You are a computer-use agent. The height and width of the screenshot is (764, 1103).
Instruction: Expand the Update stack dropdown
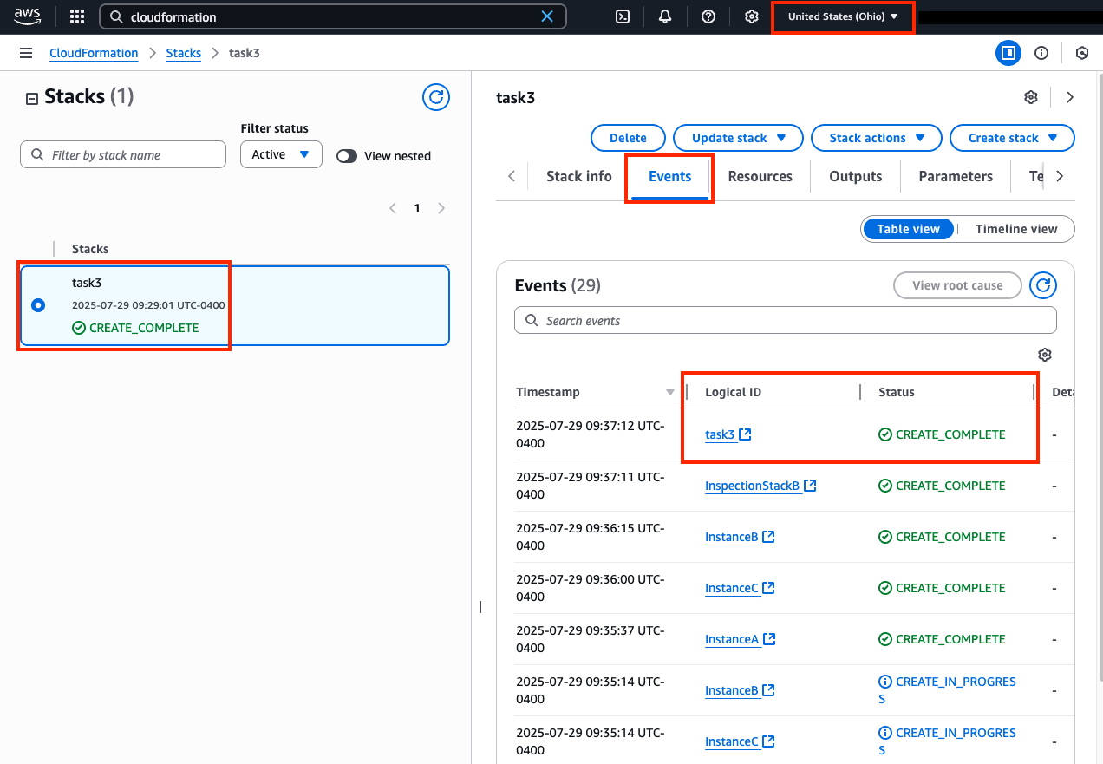pos(739,138)
